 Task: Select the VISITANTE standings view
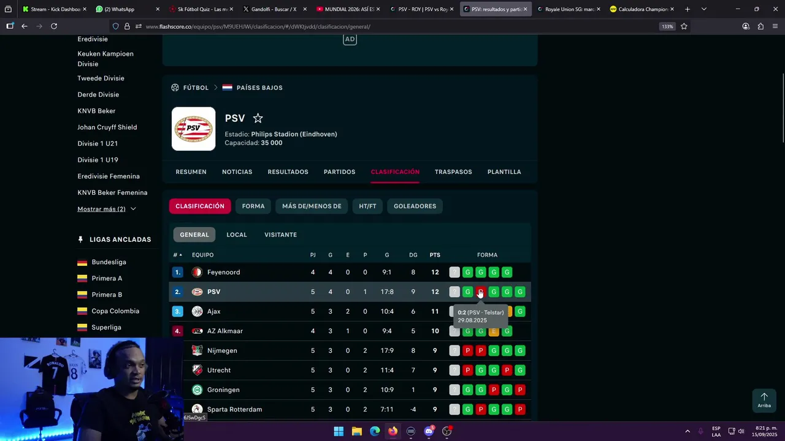coord(280,235)
